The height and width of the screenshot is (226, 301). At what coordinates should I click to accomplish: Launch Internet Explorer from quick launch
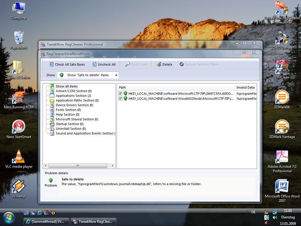[40, 213]
